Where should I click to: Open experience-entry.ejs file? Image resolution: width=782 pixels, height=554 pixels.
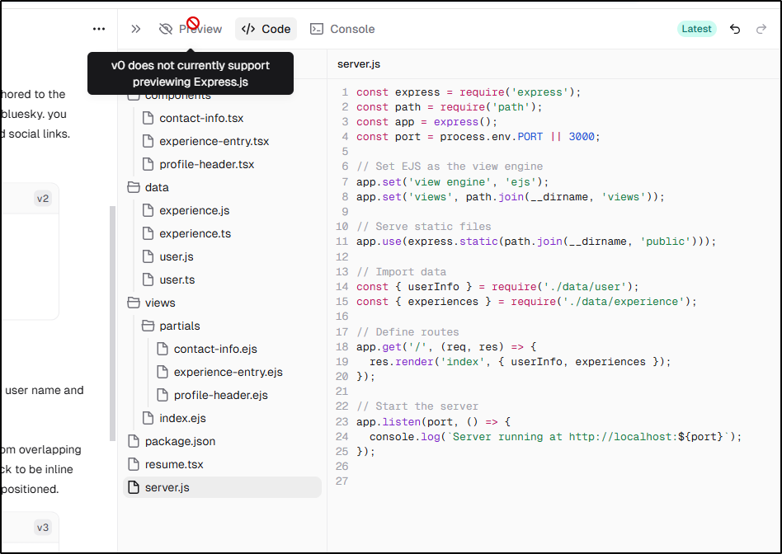tap(228, 372)
